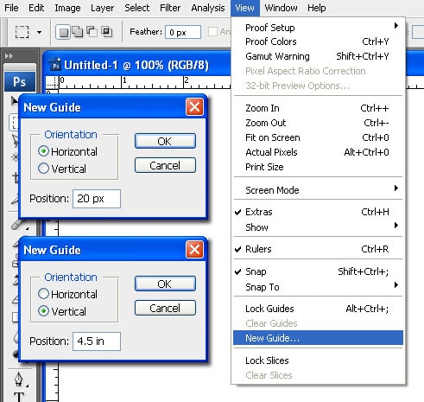Choose the highlighted New Guide... item
Viewport: 424px width, 402px height.
[x=318, y=338]
